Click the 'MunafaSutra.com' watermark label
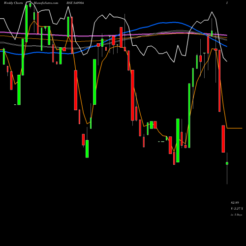The image size is (246, 246). point(46,3)
